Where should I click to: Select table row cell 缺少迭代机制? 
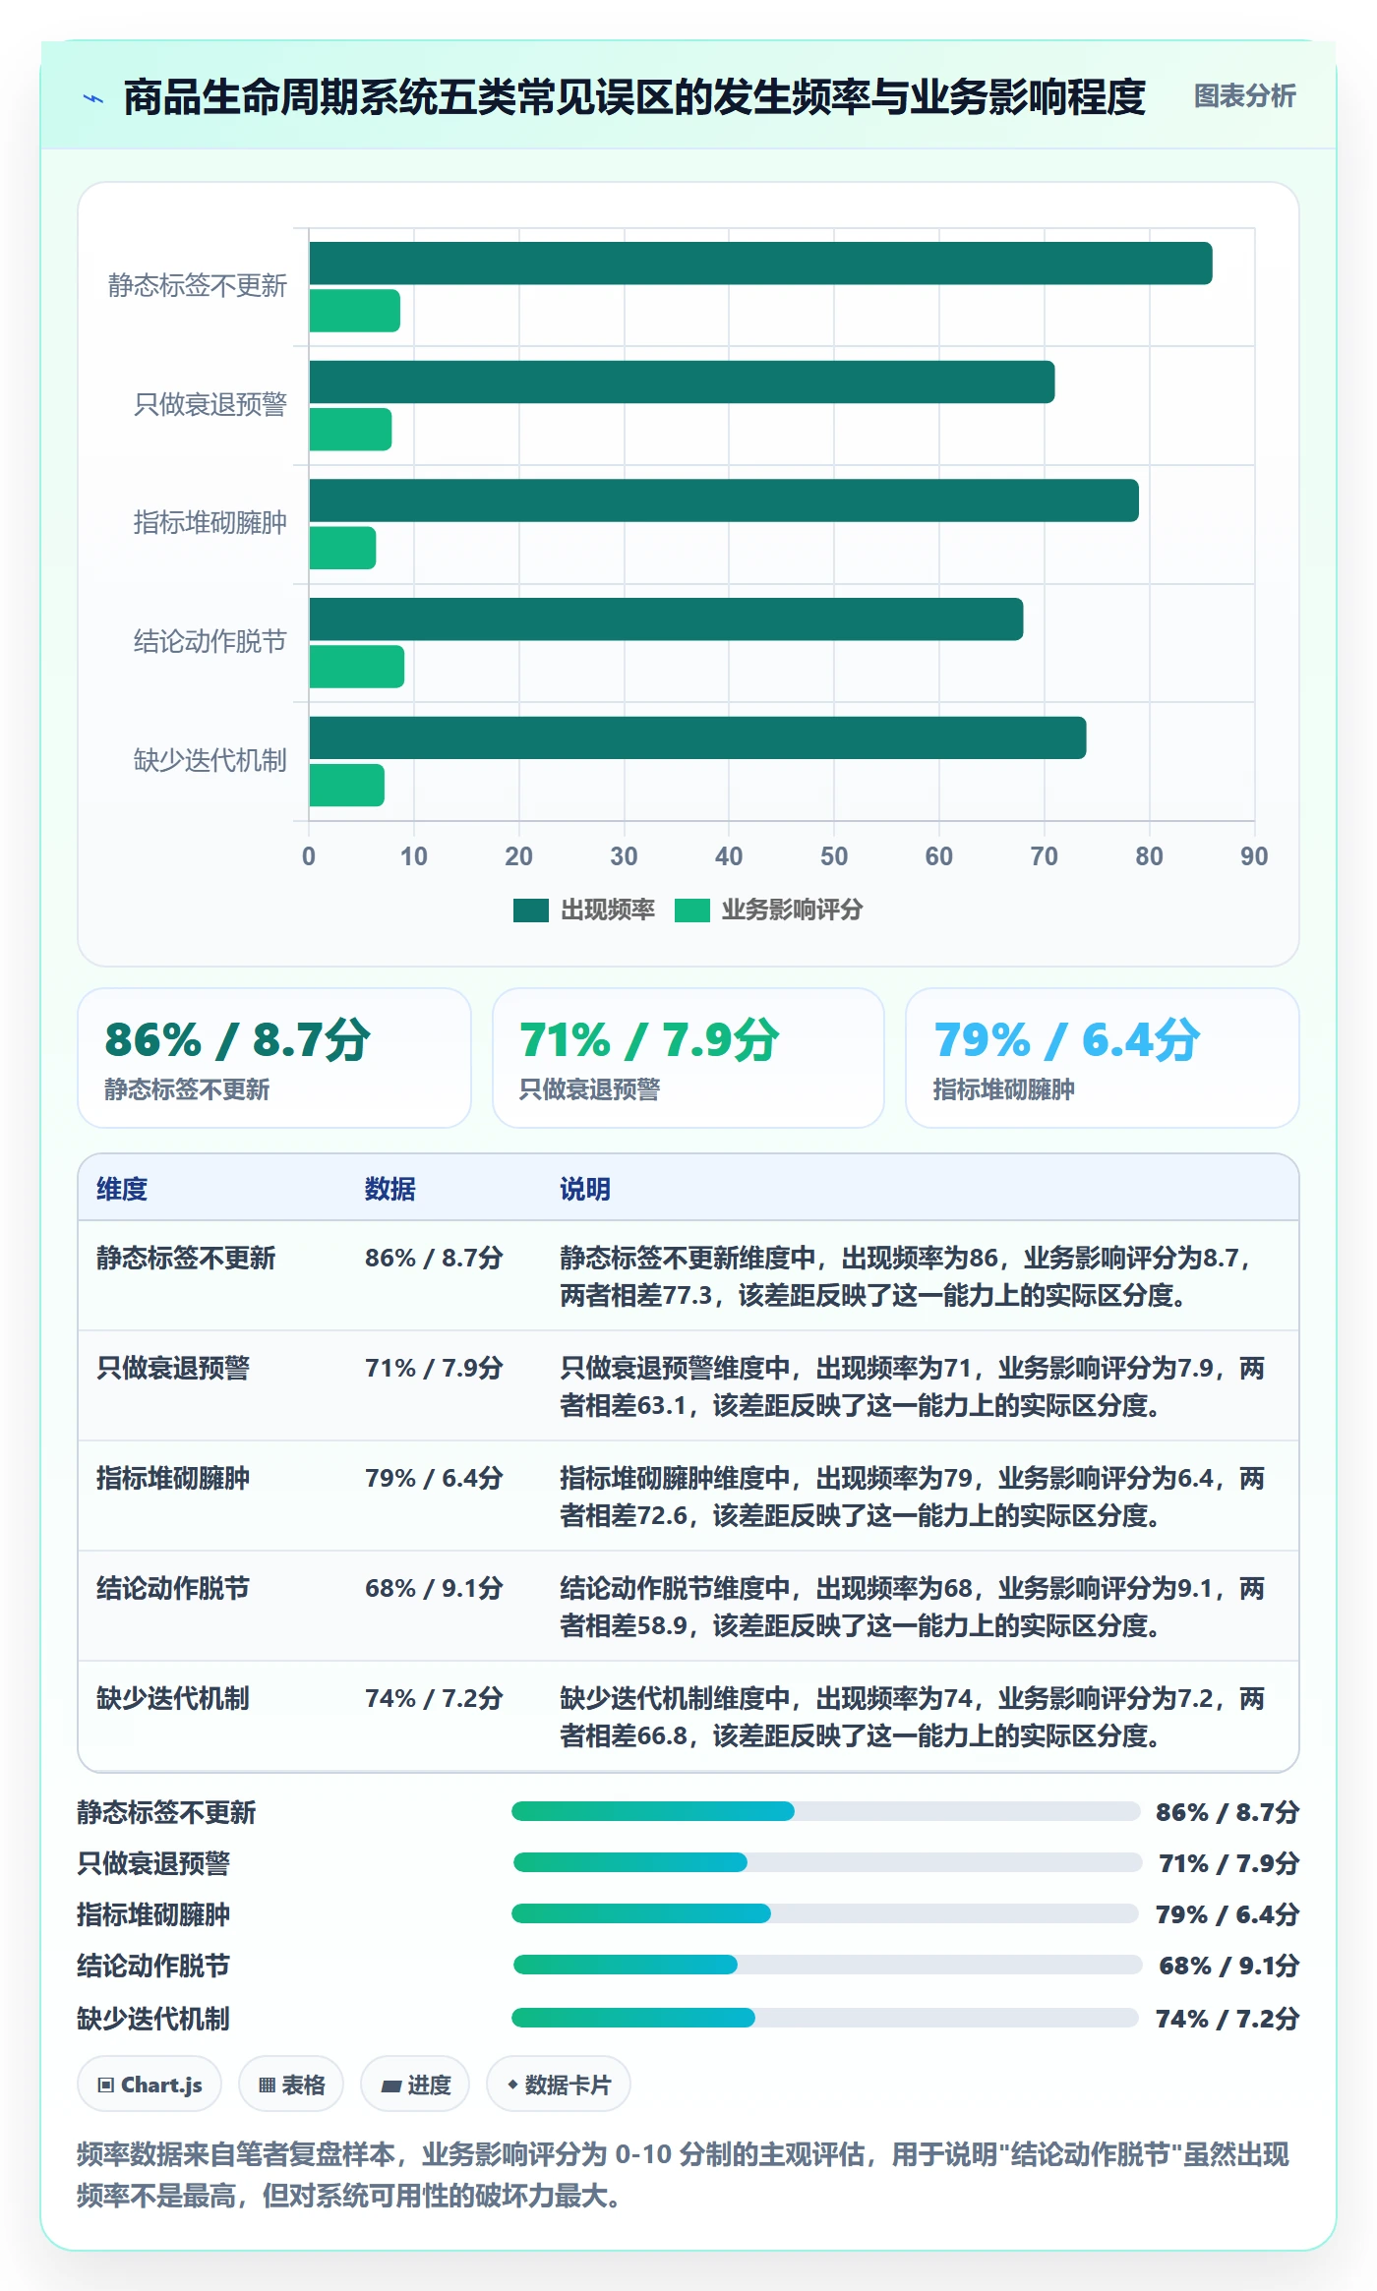click(x=173, y=1698)
